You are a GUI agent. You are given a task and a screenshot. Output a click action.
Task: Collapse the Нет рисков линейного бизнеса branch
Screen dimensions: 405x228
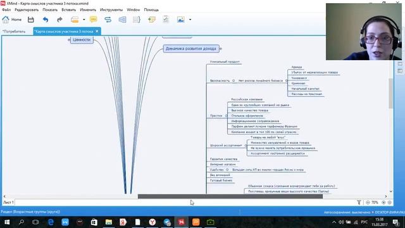[x=286, y=80]
